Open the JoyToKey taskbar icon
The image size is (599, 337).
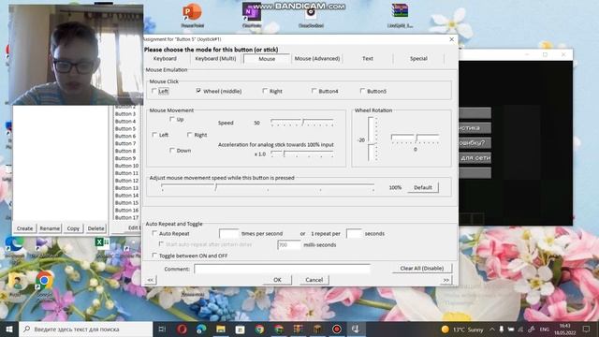tap(356, 329)
